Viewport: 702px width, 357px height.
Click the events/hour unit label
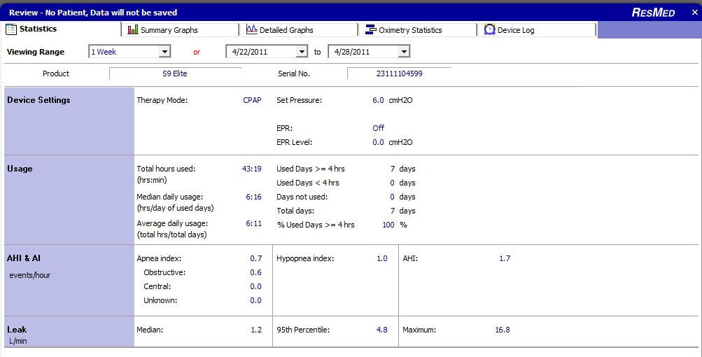(x=29, y=275)
